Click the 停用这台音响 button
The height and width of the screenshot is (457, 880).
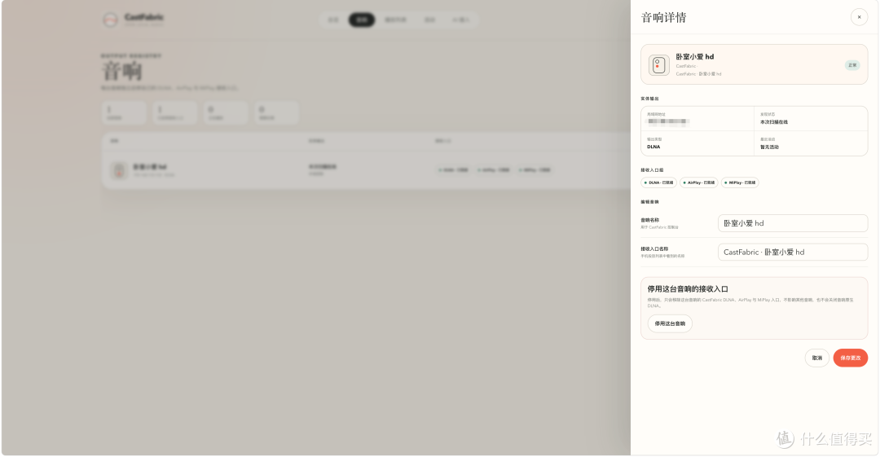[670, 323]
